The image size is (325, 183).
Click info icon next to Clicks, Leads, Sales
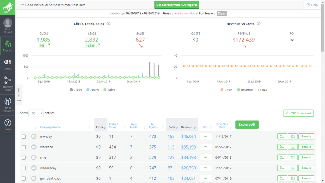coord(108,24)
